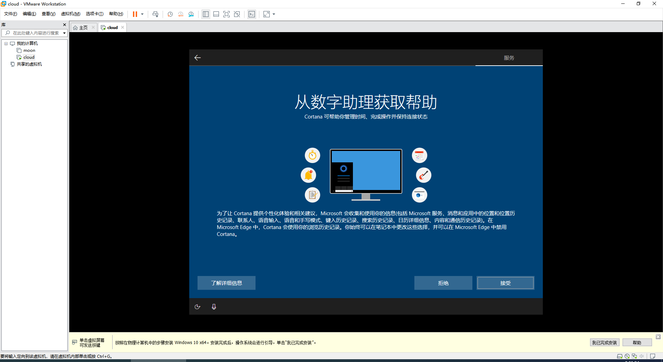The height and width of the screenshot is (362, 663).
Task: Toggle the console view button
Action: 252,14
